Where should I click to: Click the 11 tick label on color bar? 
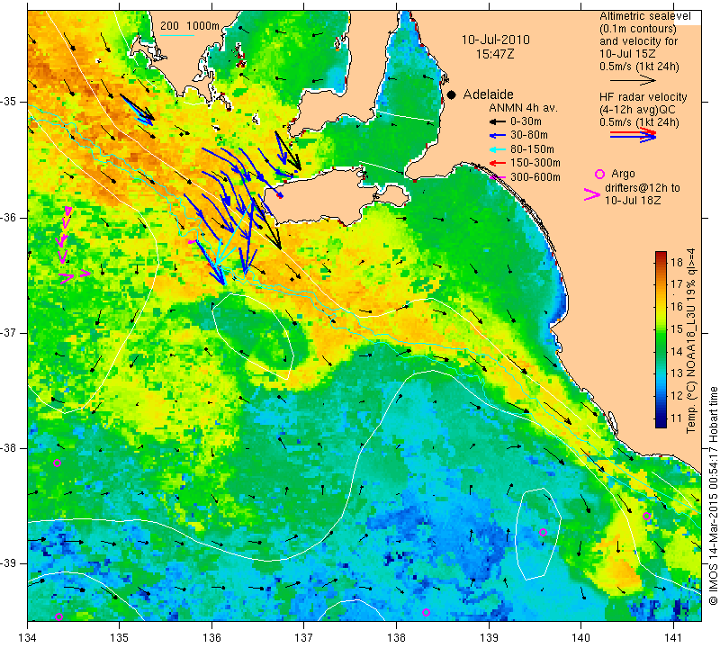[677, 418]
